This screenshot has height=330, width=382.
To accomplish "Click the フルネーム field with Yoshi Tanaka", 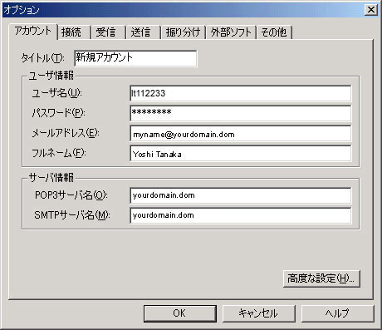I will (241, 153).
